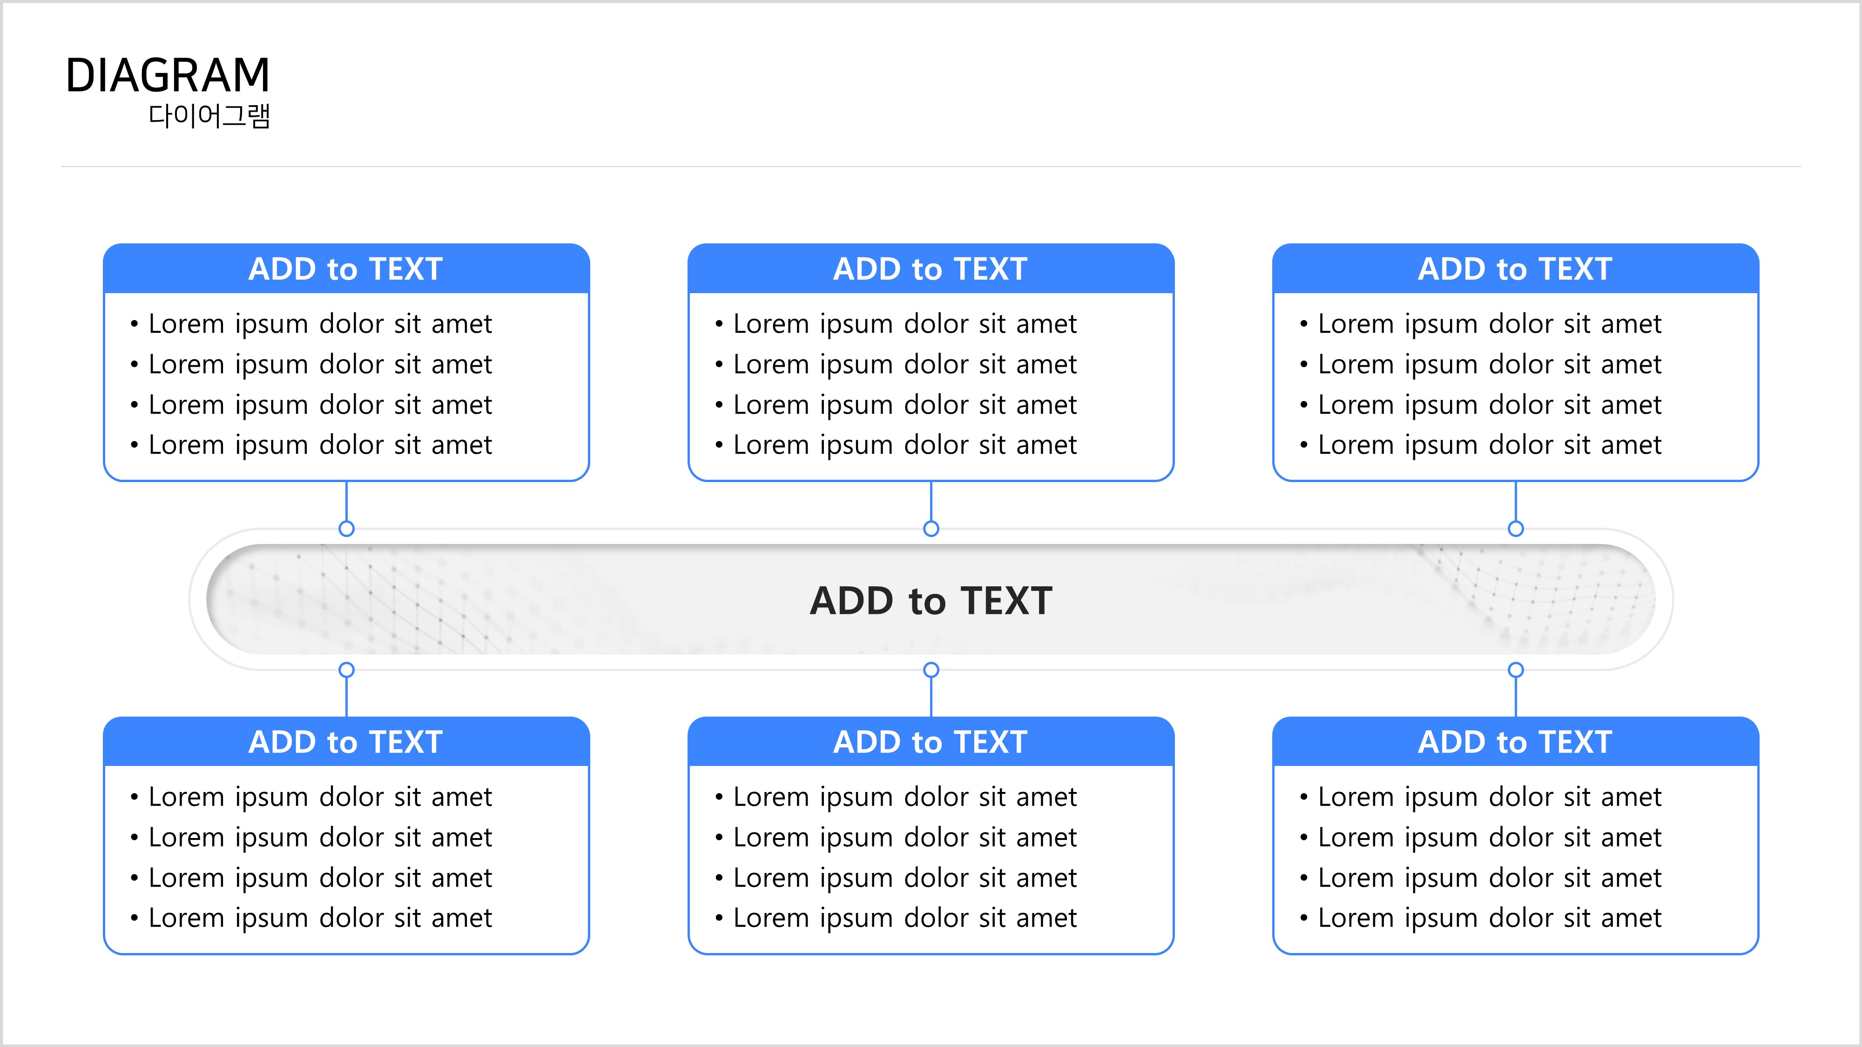Image resolution: width=1862 pixels, height=1047 pixels.
Task: Click the connector circle under the top-left box
Action: (346, 529)
